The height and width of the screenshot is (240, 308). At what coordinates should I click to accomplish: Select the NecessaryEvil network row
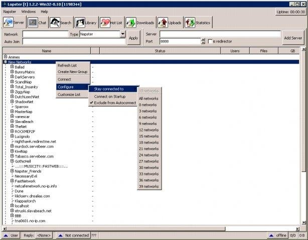pos(26,176)
